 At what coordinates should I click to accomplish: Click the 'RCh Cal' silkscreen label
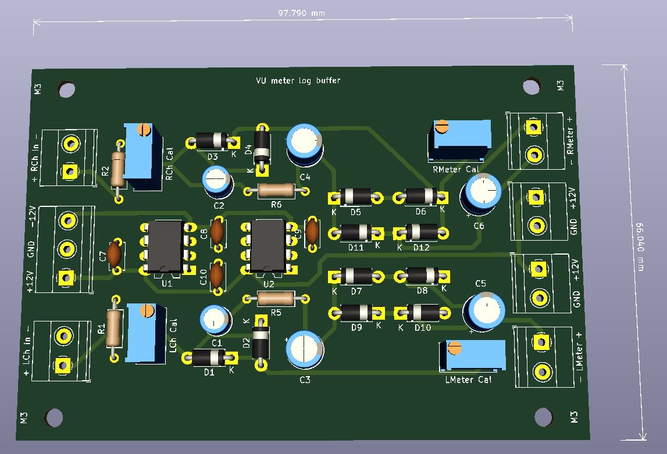pyautogui.click(x=169, y=164)
